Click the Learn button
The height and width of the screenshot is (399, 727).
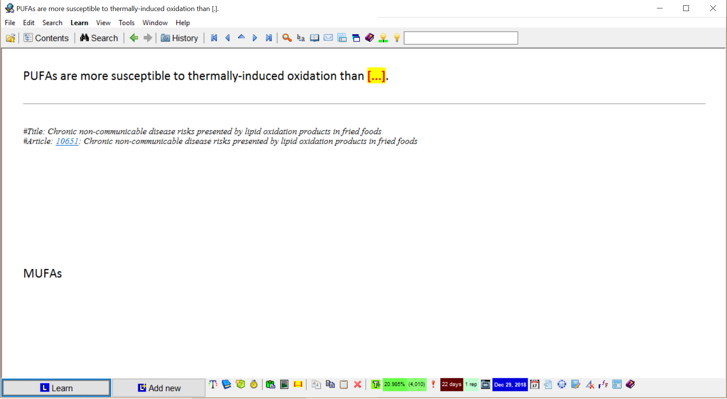pyautogui.click(x=56, y=388)
